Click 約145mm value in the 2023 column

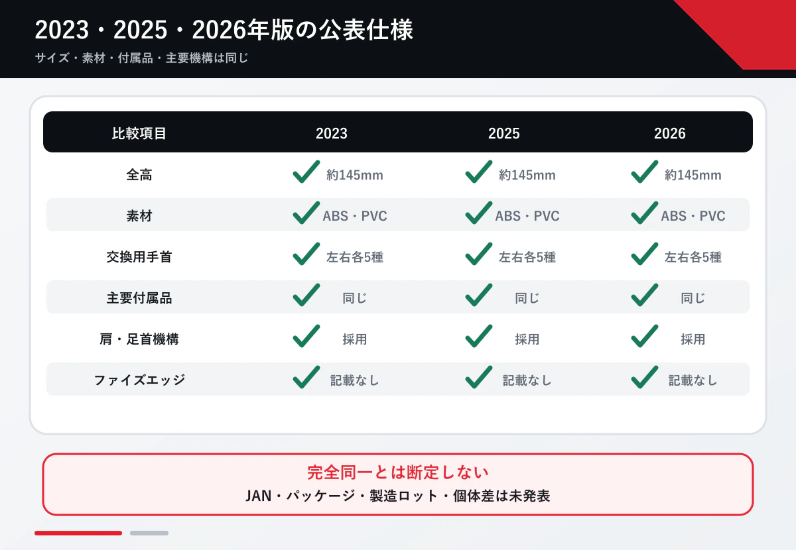pyautogui.click(x=355, y=175)
